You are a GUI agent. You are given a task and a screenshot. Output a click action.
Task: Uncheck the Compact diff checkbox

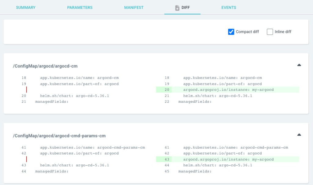coord(231,32)
